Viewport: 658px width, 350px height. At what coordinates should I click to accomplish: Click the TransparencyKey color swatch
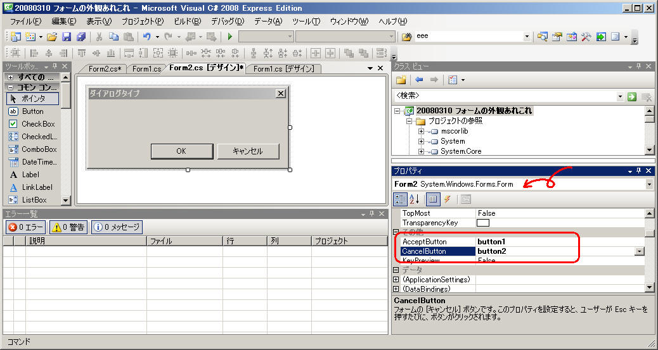pyautogui.click(x=483, y=223)
